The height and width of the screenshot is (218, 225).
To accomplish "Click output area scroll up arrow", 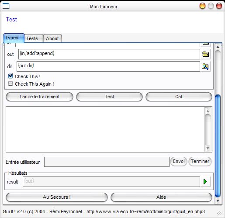I will pos(208,111).
